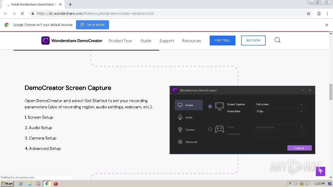Expand the Full screen dropdown
Viewport: 333px width, 187px height.
[280, 104]
